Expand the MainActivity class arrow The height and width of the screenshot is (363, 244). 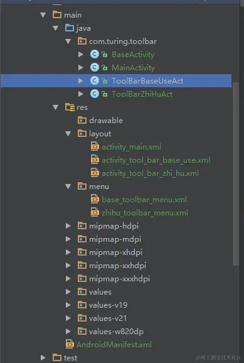click(80, 68)
